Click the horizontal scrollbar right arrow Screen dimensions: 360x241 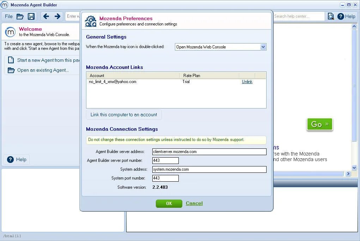pos(348,174)
